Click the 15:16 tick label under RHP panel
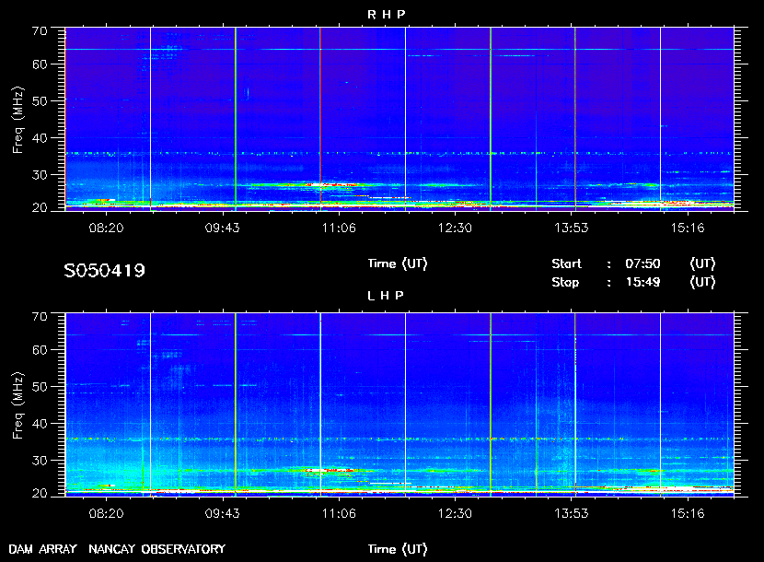This screenshot has height=562, width=764. (x=687, y=228)
